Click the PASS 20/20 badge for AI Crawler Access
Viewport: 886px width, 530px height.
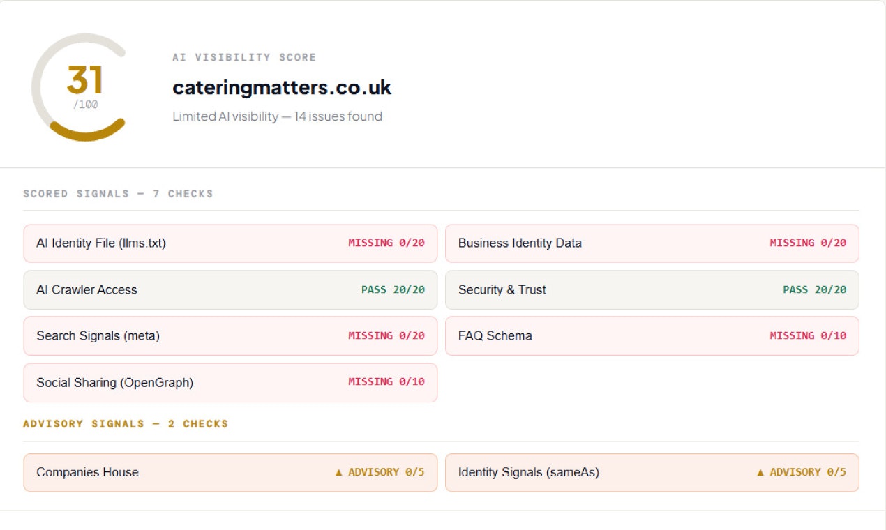coord(393,290)
